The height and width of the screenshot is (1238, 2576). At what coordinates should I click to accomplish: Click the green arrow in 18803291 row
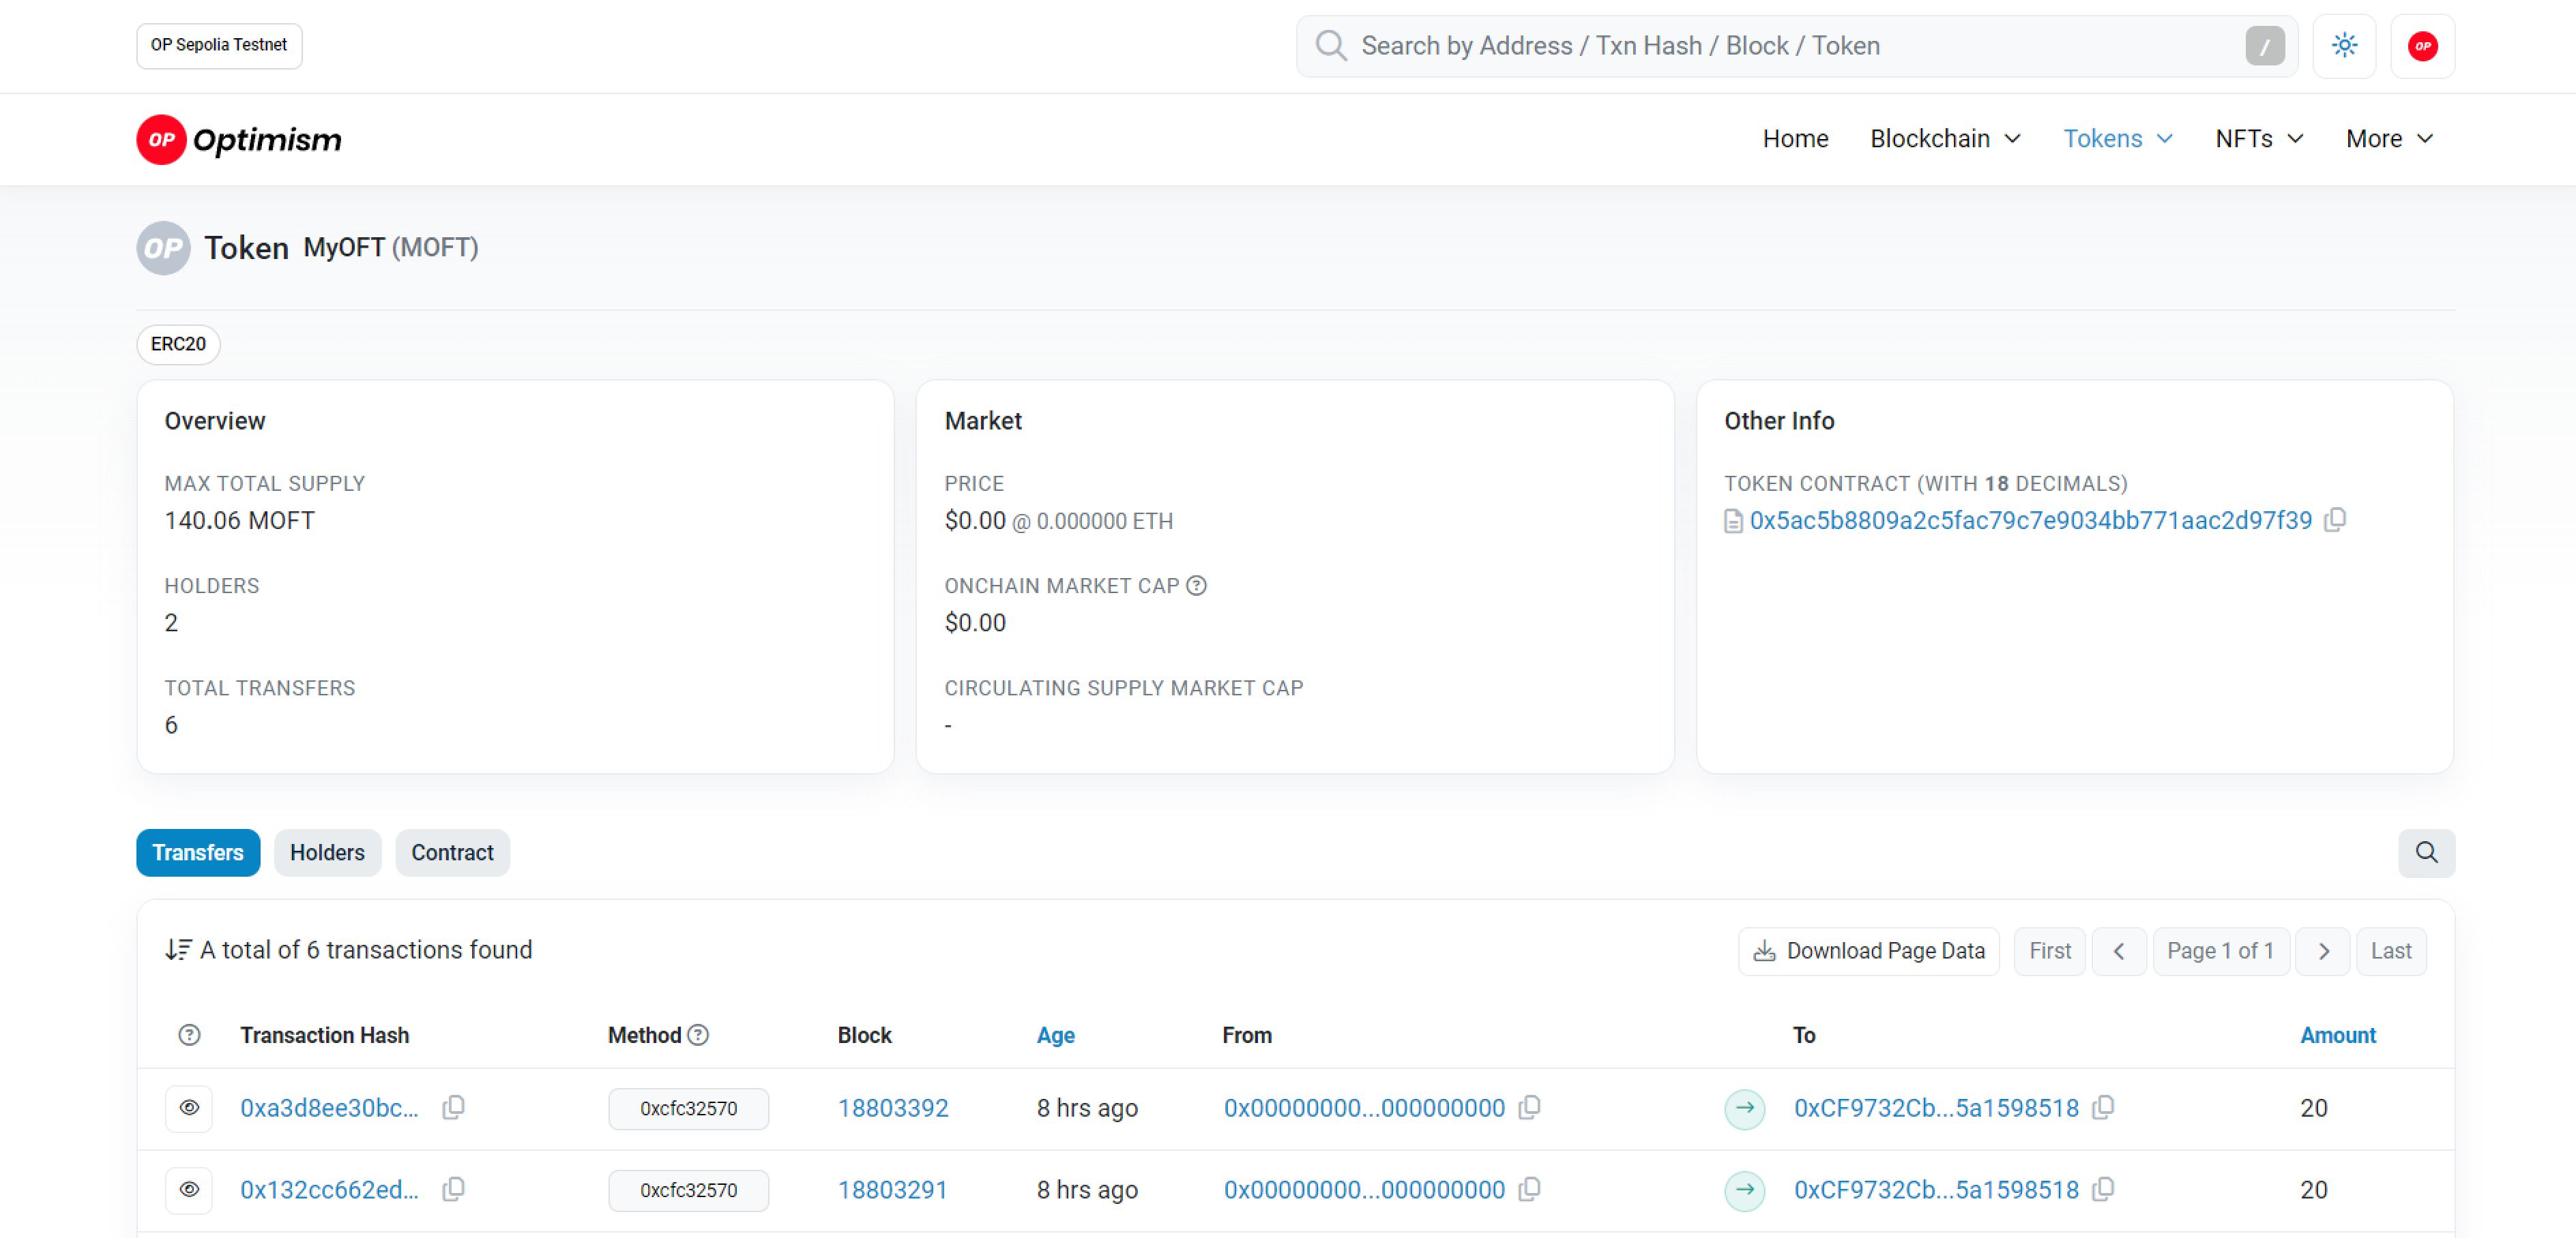(x=1744, y=1190)
